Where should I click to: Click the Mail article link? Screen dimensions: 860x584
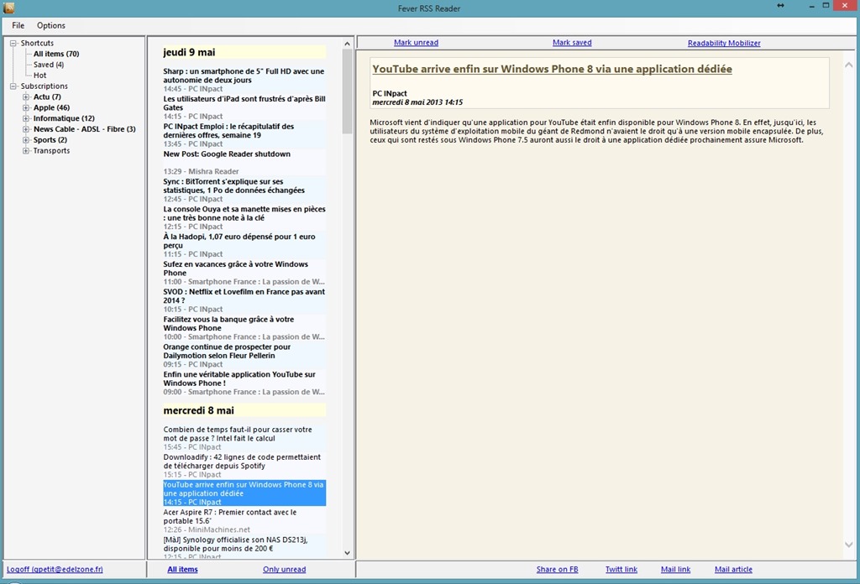coord(733,569)
